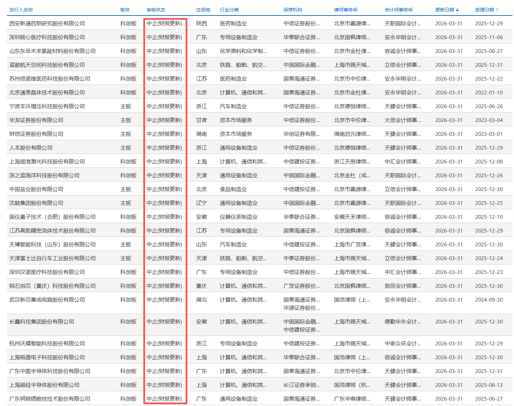Open 中国盐业股份有限公司 details

(36, 189)
